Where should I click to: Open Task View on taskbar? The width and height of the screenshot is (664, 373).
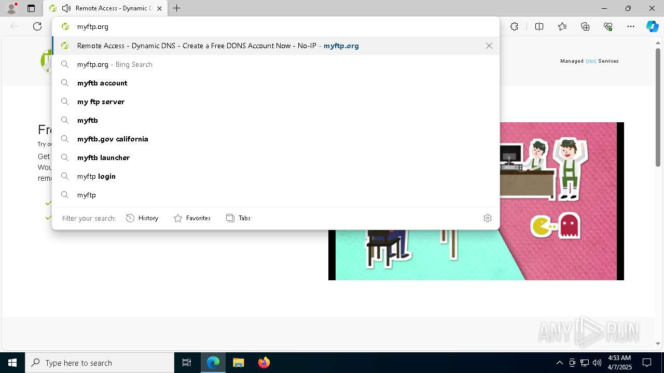(187, 363)
